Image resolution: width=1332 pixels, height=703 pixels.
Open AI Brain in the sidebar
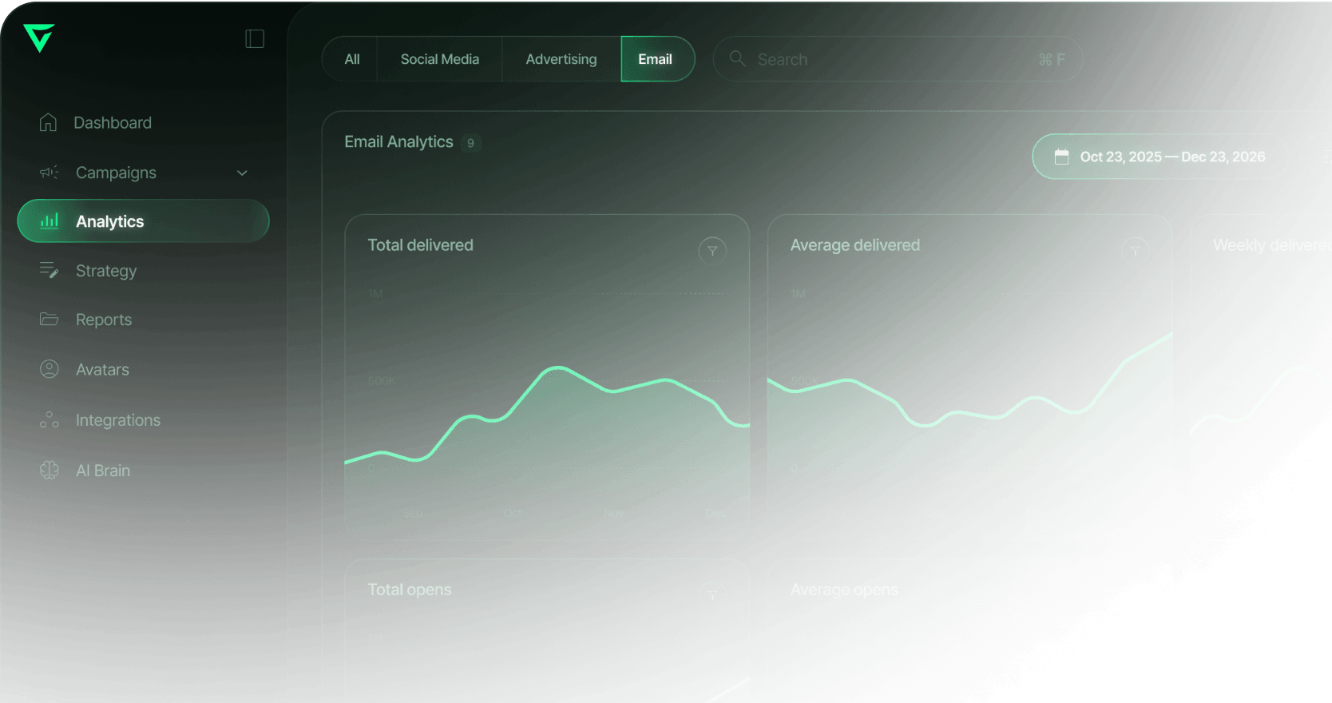point(144,471)
